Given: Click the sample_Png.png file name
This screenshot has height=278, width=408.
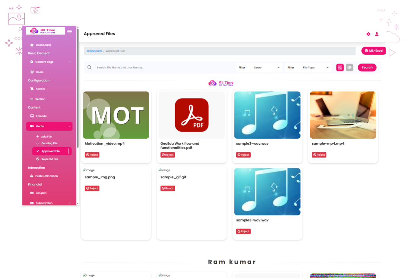Looking at the screenshot, I should pos(100,177).
